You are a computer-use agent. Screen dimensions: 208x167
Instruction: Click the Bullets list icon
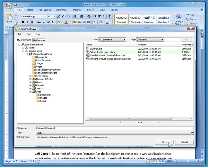[75, 16]
